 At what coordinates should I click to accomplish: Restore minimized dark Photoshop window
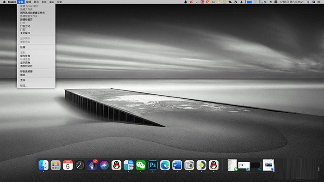[x=256, y=166]
